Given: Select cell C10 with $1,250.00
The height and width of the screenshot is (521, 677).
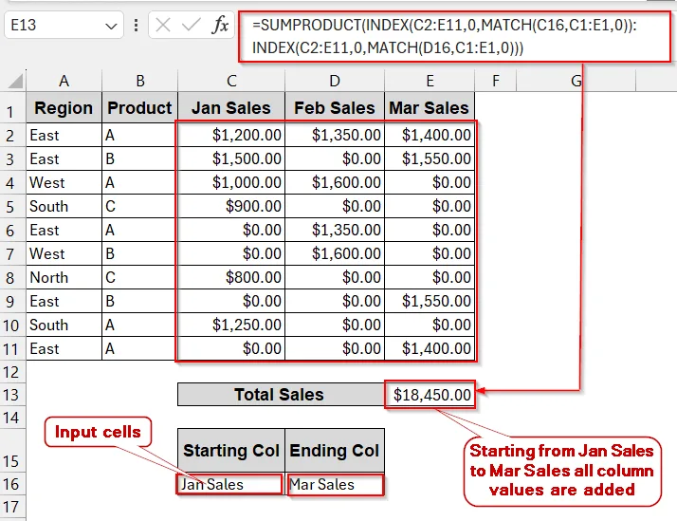Looking at the screenshot, I should (231, 325).
